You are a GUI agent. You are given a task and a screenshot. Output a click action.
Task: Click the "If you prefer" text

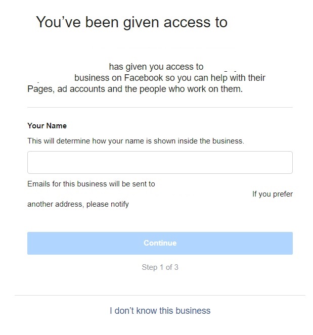pos(273,194)
